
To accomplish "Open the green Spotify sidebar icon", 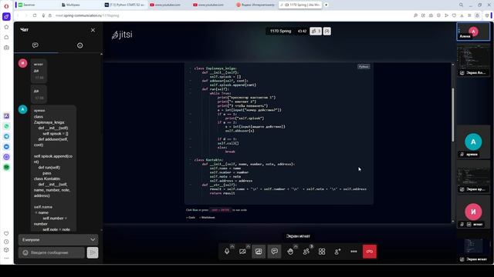I will point(6,168).
